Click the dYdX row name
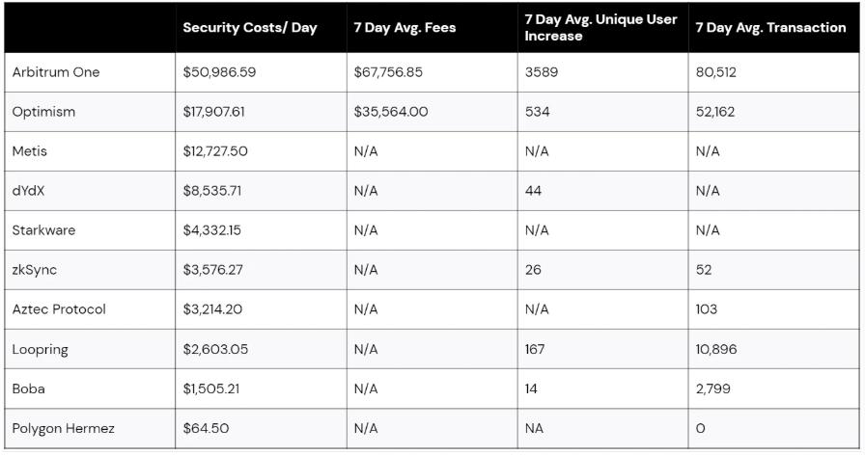This screenshot has height=455, width=865. pos(29,191)
